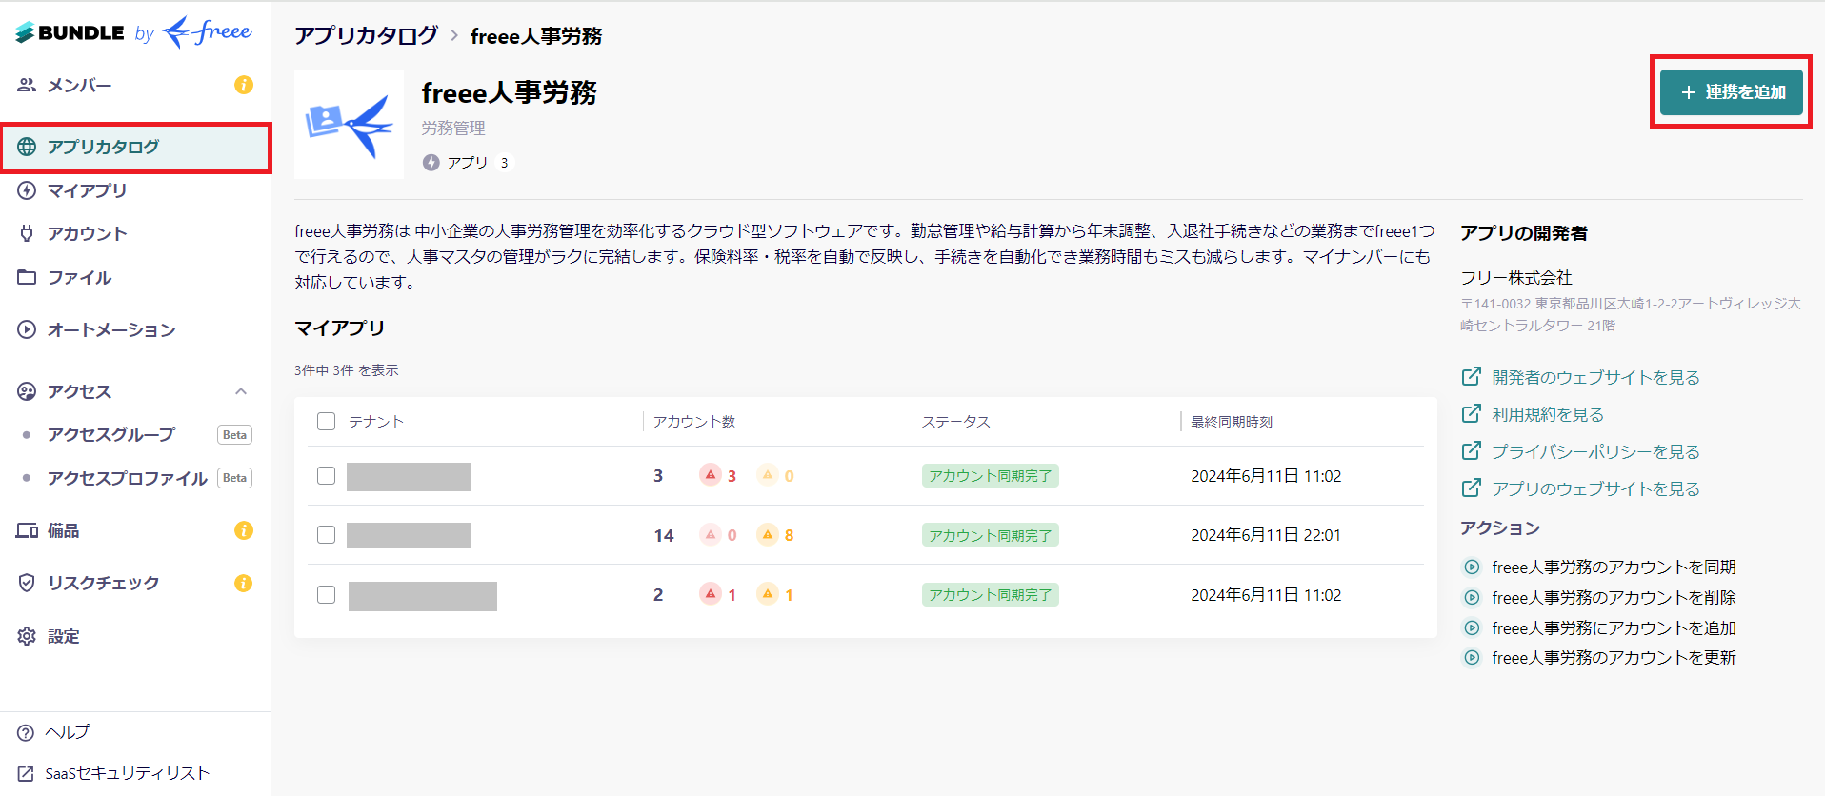Run freee人事労務のアカウントを削除 action

[x=1614, y=598]
